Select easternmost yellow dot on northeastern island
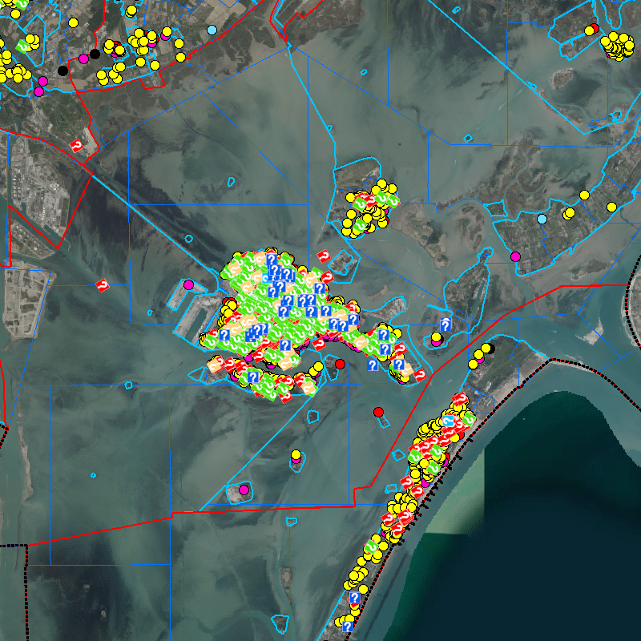 tap(611, 207)
